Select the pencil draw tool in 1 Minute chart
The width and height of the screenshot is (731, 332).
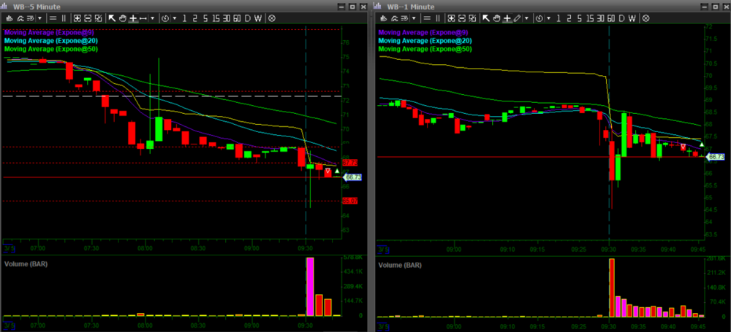click(x=517, y=18)
